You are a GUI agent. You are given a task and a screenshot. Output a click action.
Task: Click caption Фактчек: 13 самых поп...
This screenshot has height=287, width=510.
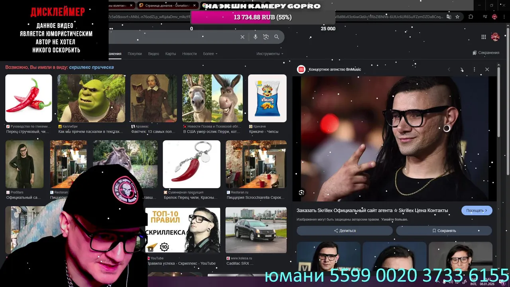[153, 132]
